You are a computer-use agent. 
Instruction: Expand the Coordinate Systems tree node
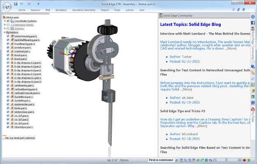(x=5, y=21)
